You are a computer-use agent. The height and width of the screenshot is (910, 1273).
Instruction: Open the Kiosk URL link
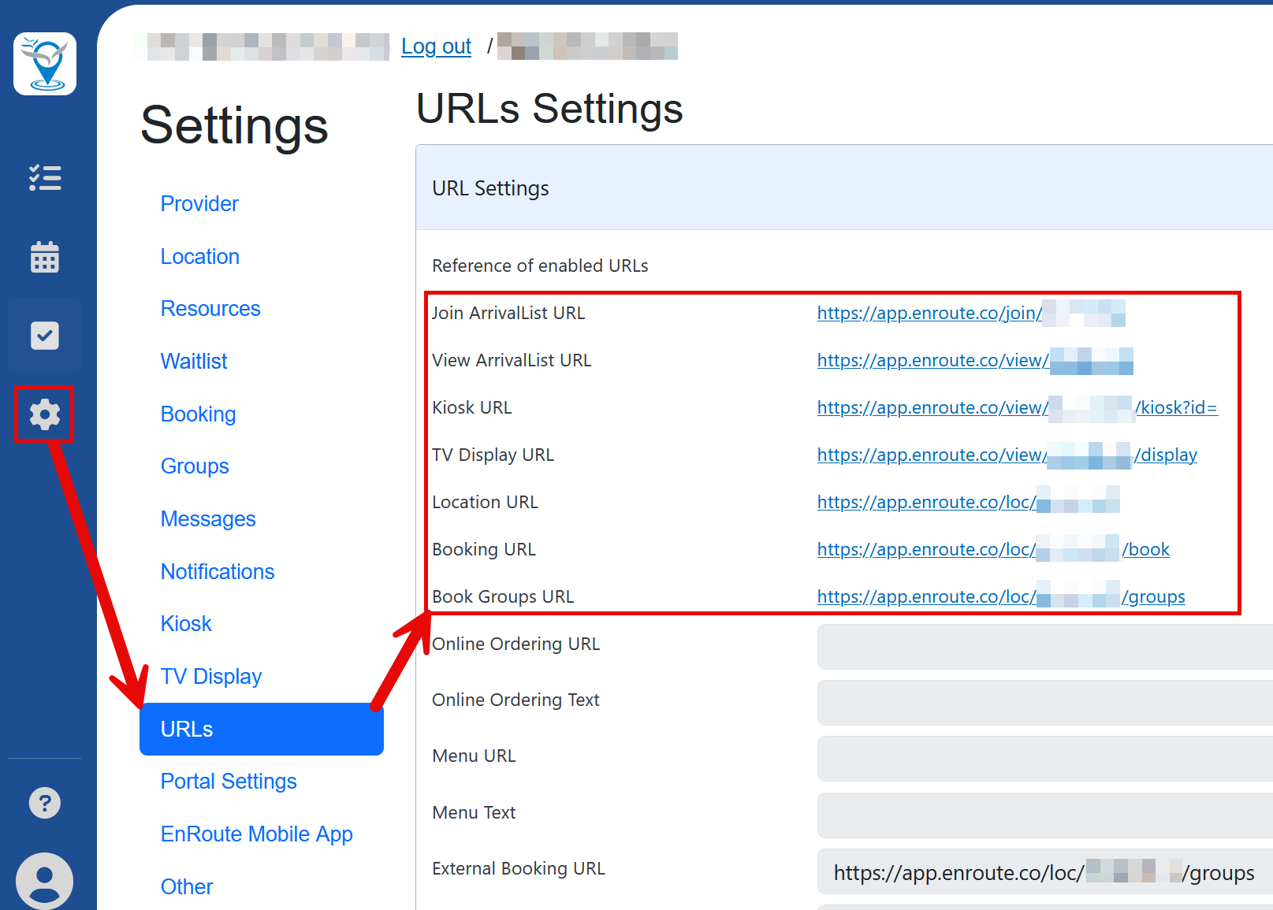pos(1018,407)
